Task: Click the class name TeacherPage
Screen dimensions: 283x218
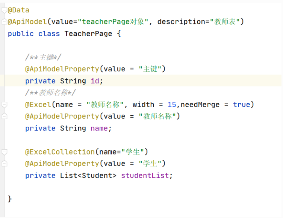Action: (88, 34)
